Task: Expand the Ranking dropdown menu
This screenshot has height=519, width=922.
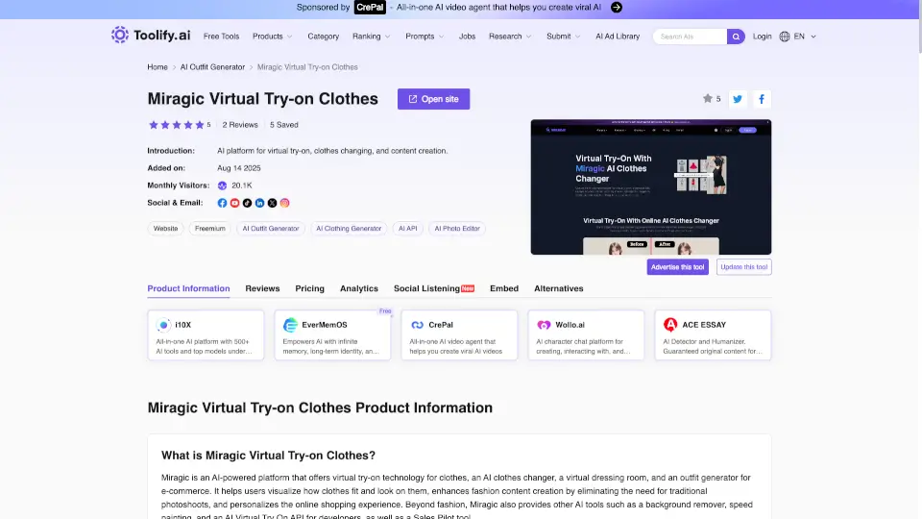Action: [371, 37]
